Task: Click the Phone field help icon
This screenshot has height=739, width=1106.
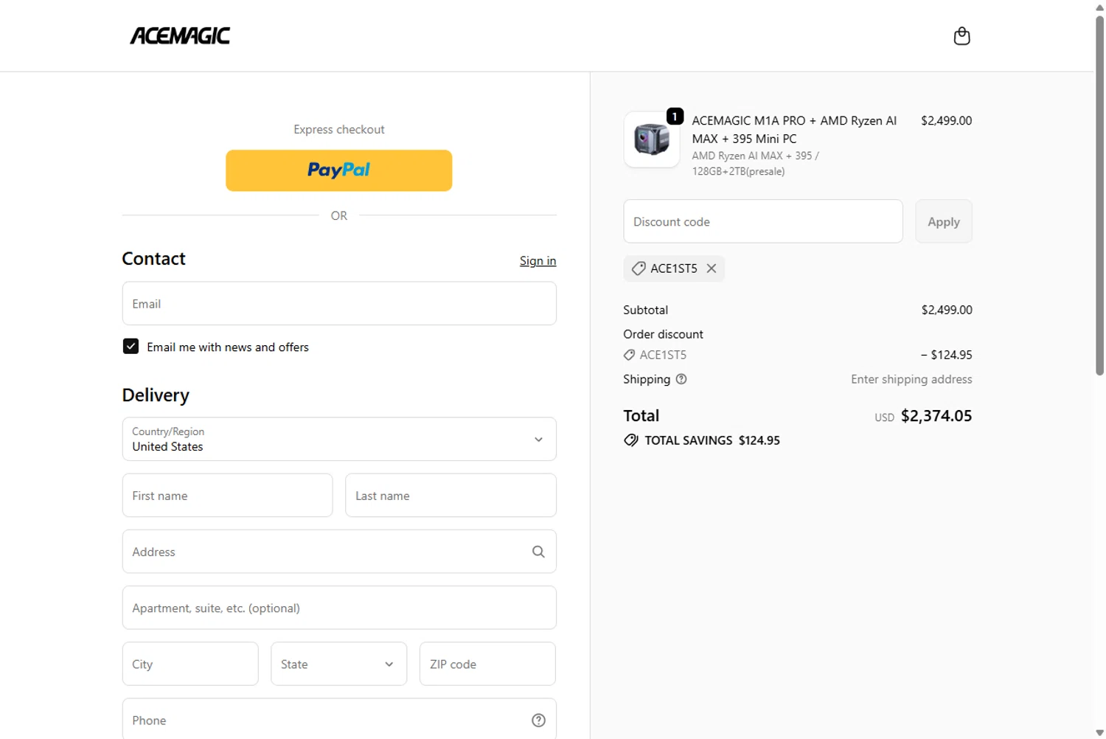Action: pyautogui.click(x=538, y=721)
